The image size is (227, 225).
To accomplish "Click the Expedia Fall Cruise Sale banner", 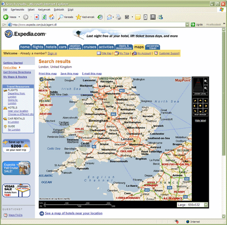I will (16, 168).
